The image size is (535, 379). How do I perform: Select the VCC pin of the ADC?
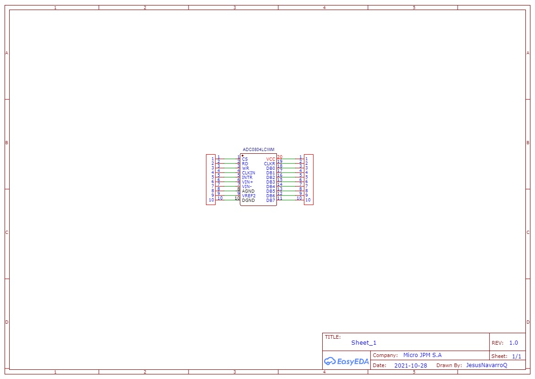coord(270,159)
